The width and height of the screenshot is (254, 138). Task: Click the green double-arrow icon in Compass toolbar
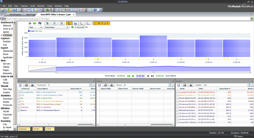point(35,23)
